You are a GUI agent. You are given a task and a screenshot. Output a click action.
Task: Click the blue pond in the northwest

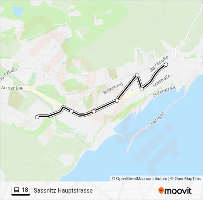click(17, 11)
